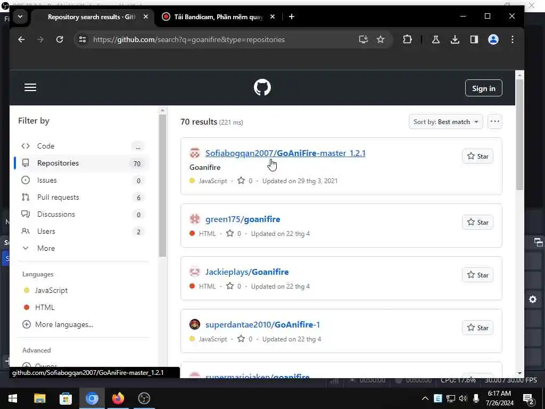Click the filter sidebar scrollbar thumb
The image size is (545, 409).
point(162,185)
